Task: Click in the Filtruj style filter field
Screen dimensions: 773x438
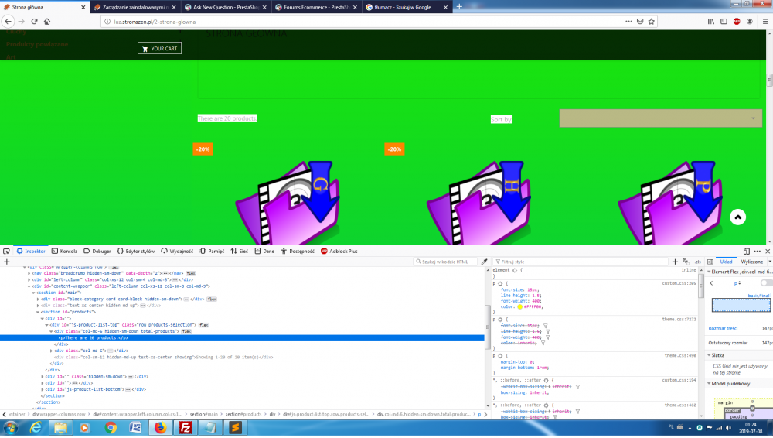Action: coord(582,262)
